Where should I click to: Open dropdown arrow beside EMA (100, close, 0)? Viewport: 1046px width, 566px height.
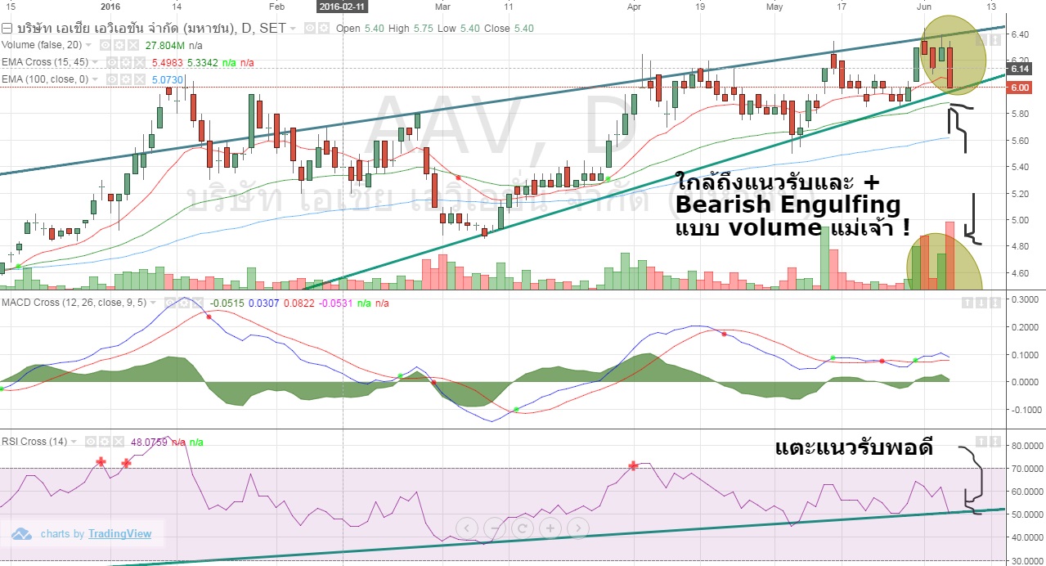95,79
